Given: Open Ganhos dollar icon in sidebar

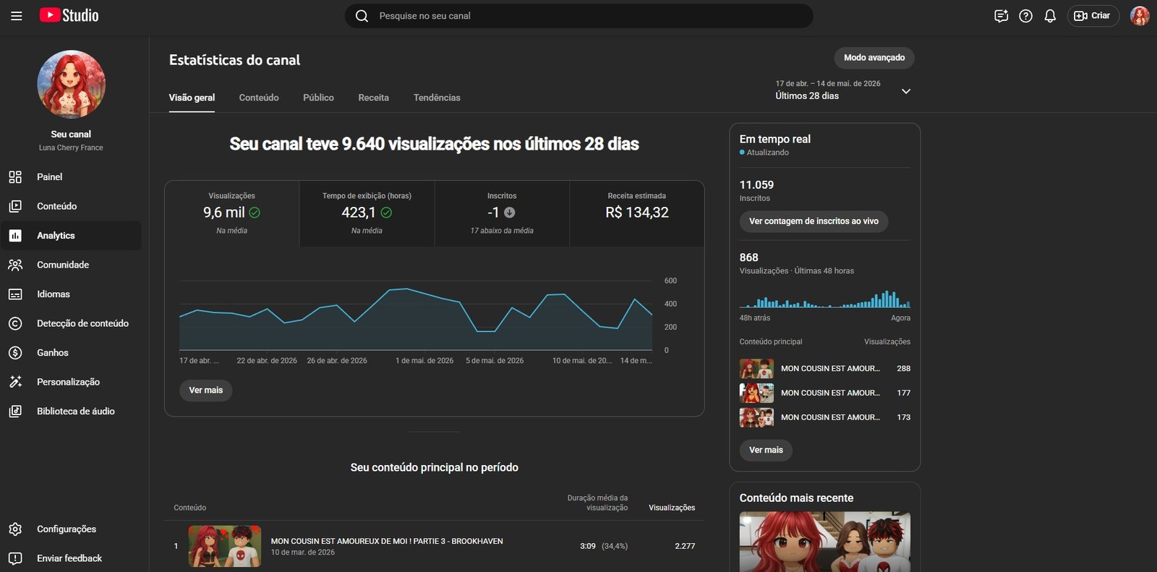Looking at the screenshot, I should click(x=15, y=353).
